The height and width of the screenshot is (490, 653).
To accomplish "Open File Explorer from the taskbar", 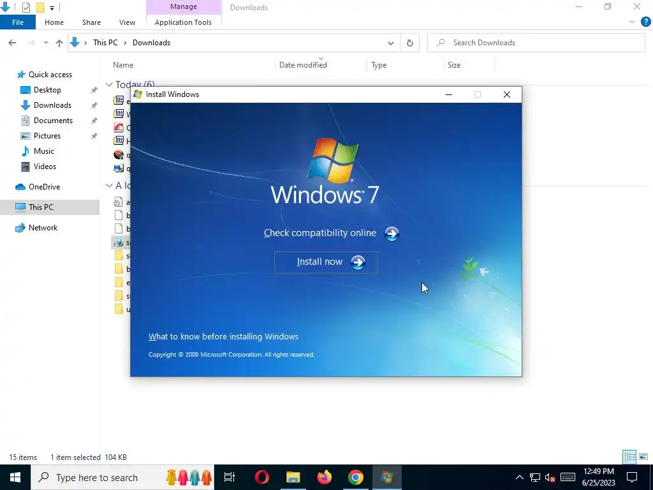I will click(293, 477).
